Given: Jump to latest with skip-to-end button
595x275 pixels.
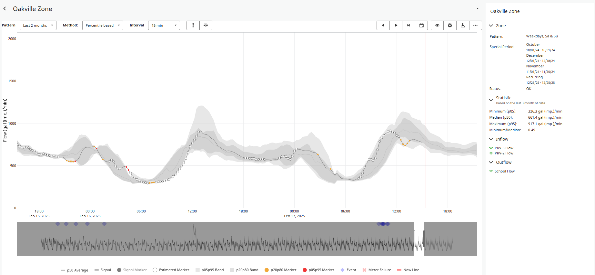Looking at the screenshot, I should coord(408,25).
